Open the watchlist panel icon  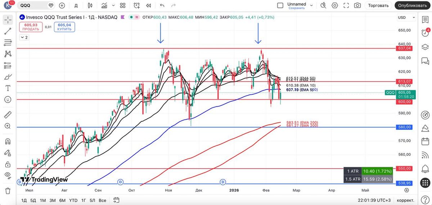(x=425, y=20)
